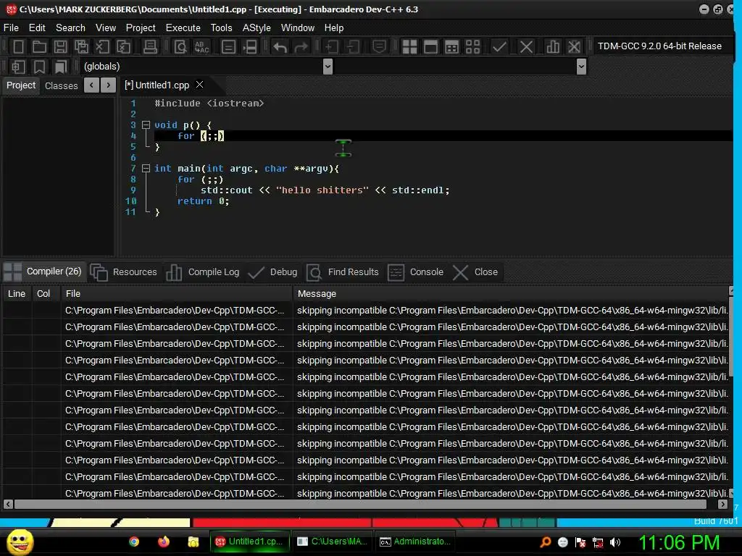Open the Help menu
Viewport: 742px width, 556px height.
coord(334,28)
